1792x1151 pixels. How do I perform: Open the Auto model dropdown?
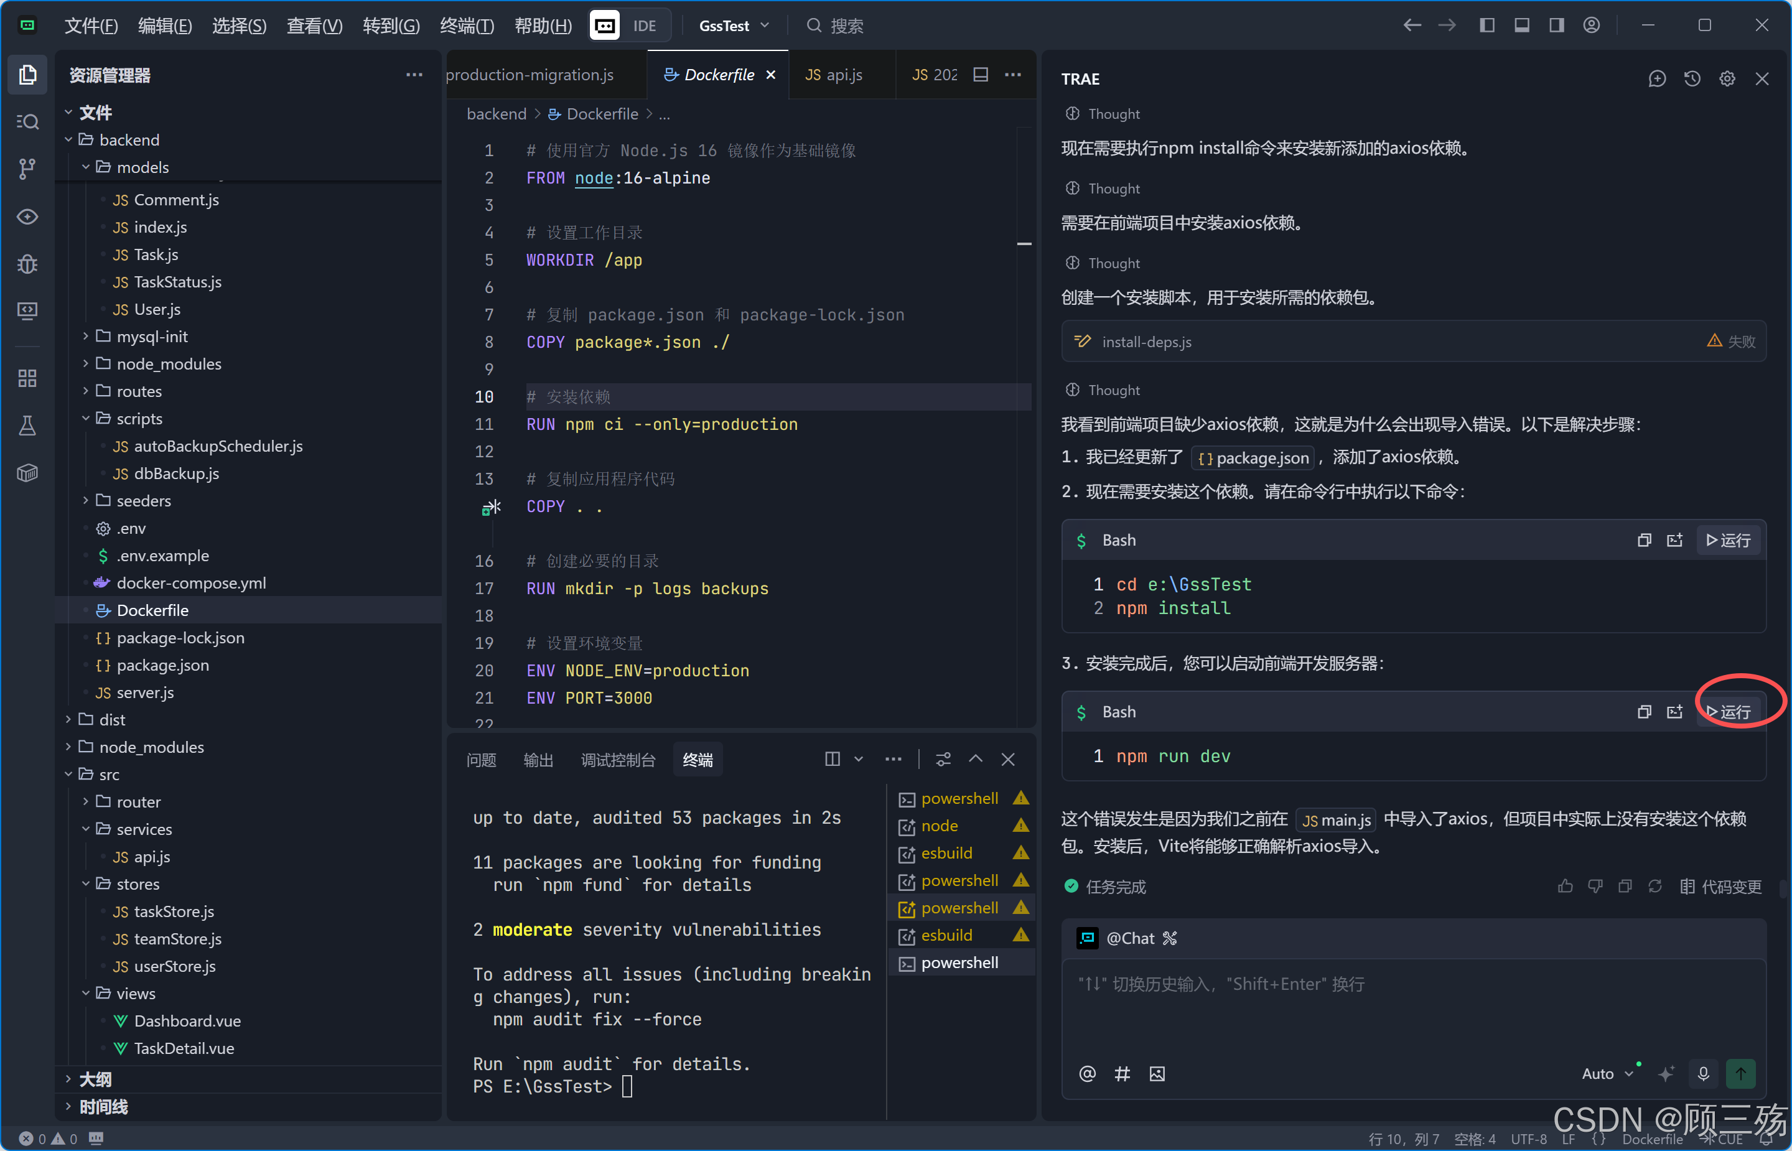tap(1607, 1073)
